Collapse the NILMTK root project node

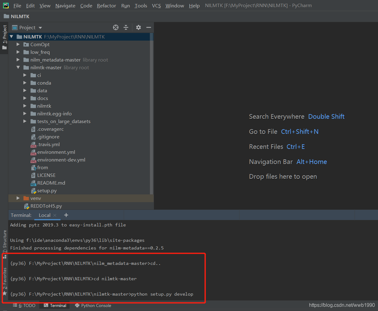pos(12,37)
